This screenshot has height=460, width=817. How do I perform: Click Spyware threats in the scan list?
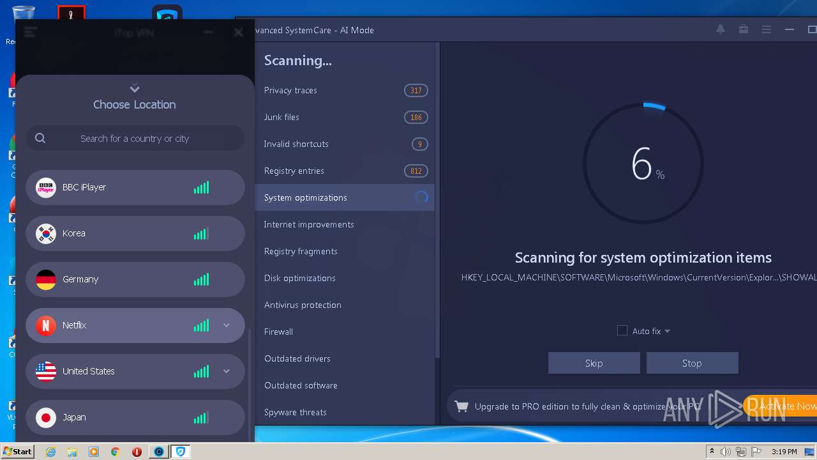pos(345,412)
